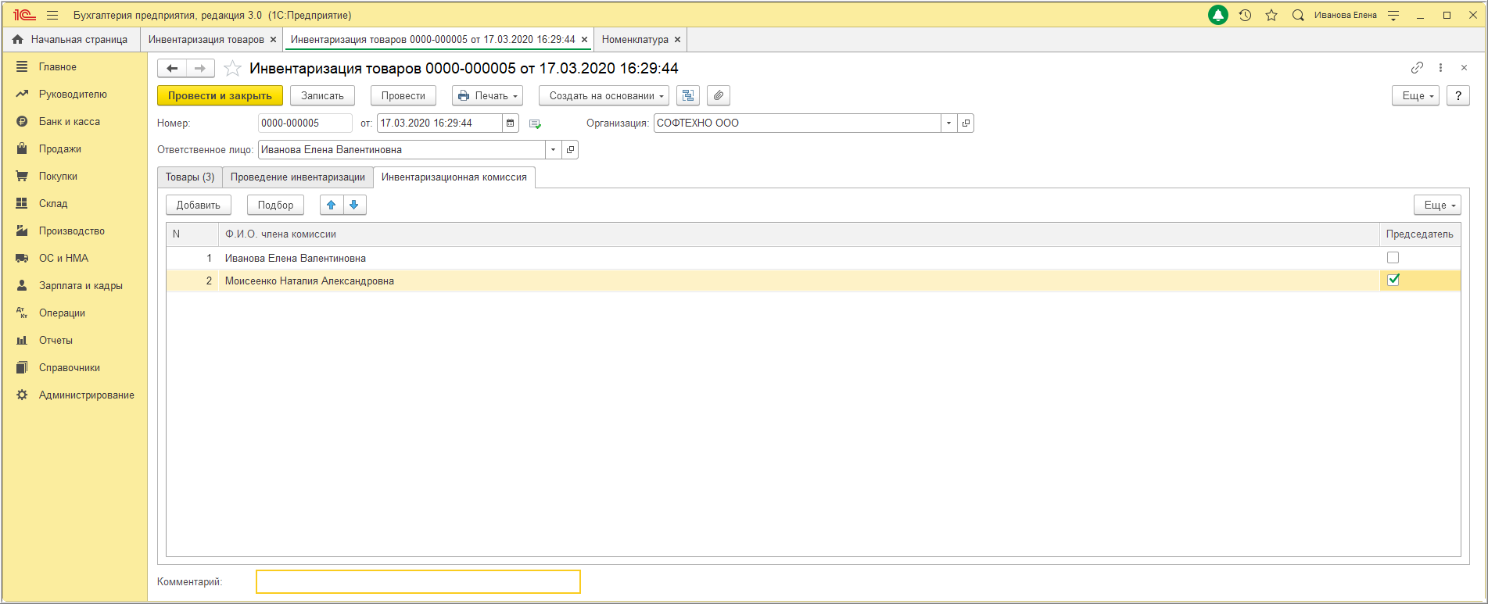Open the calendar date picker
This screenshot has height=604, width=1488.
point(511,123)
